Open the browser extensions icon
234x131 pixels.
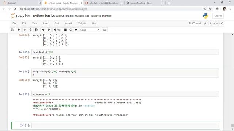(x=217, y=9)
